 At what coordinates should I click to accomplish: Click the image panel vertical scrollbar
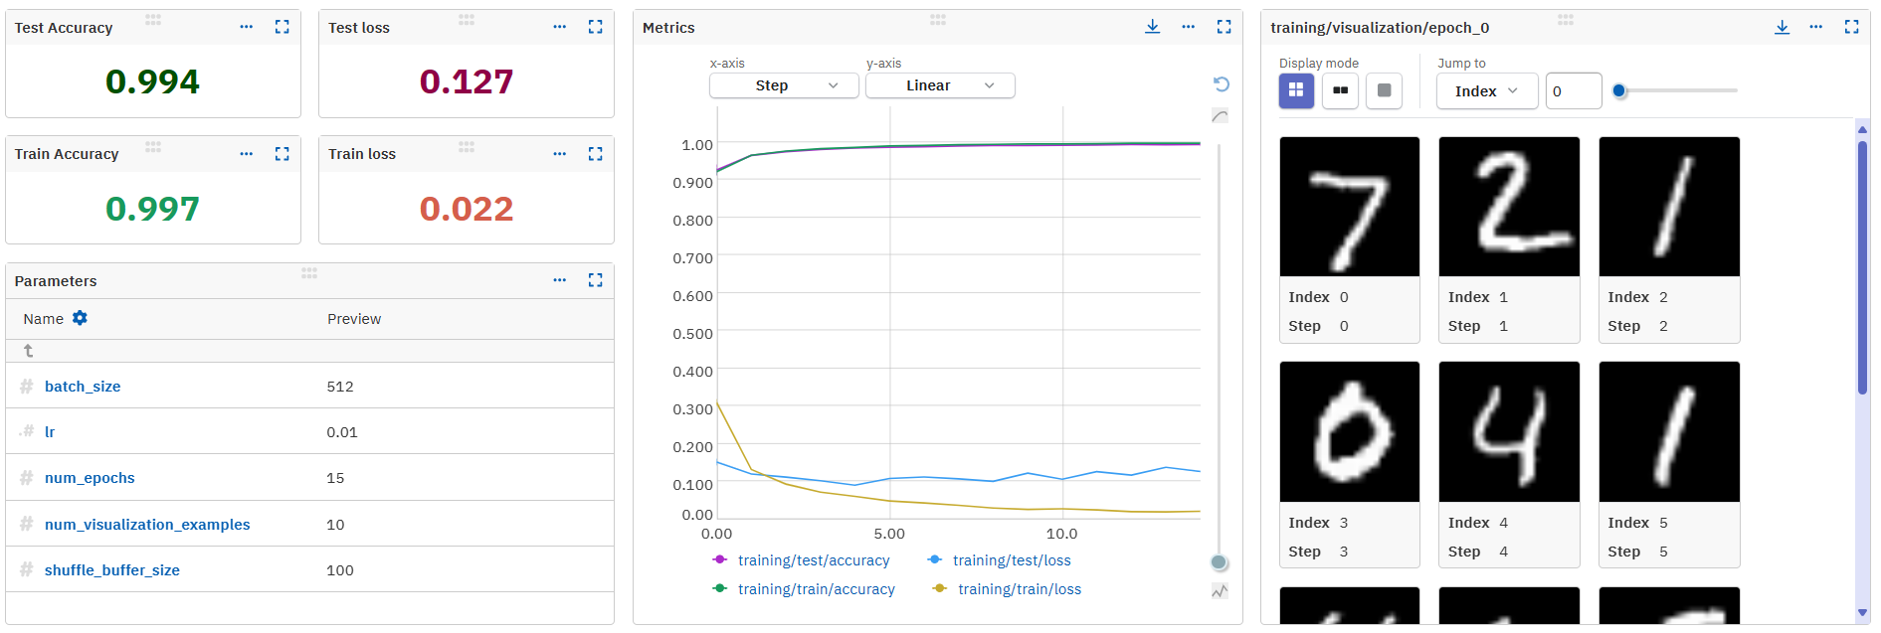(1862, 268)
